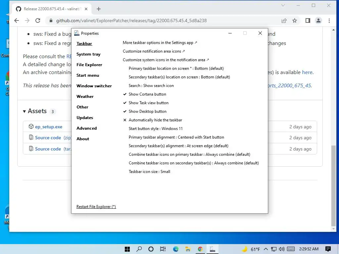Close the Release 22000.675.45.4 tab
Viewport: 339px width, 254px height.
tap(86, 9)
